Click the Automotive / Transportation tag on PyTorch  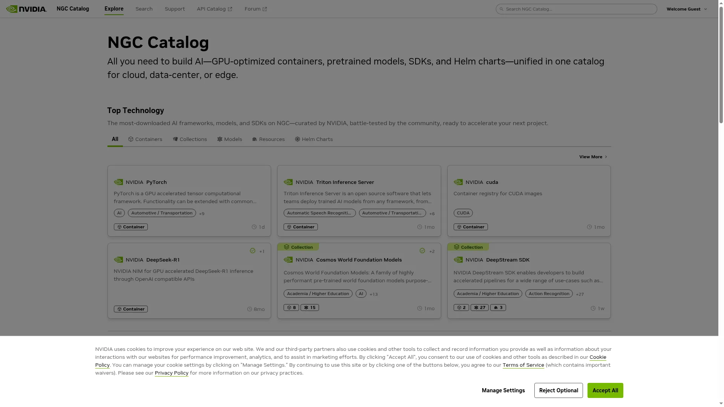tap(162, 213)
